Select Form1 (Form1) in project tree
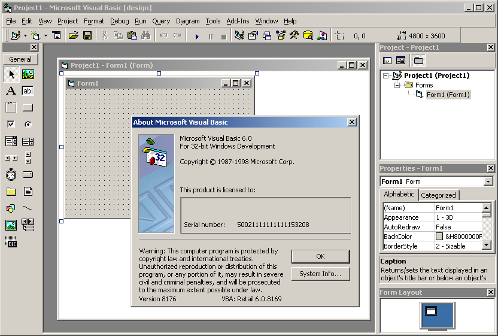This screenshot has height=336, width=498. [448, 95]
